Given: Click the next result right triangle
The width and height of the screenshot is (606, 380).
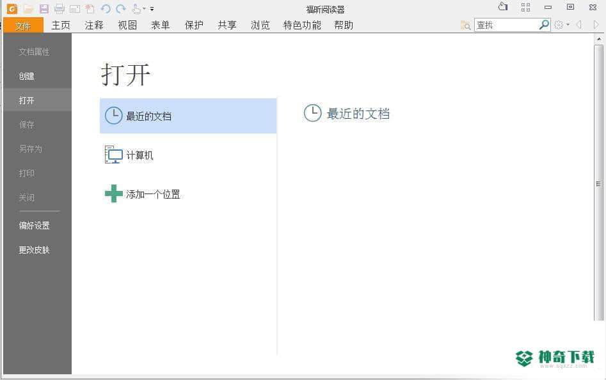Looking at the screenshot, I should 596,25.
